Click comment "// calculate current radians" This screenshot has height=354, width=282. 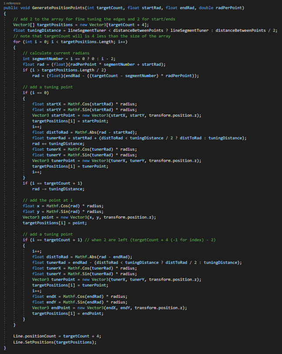[56, 53]
